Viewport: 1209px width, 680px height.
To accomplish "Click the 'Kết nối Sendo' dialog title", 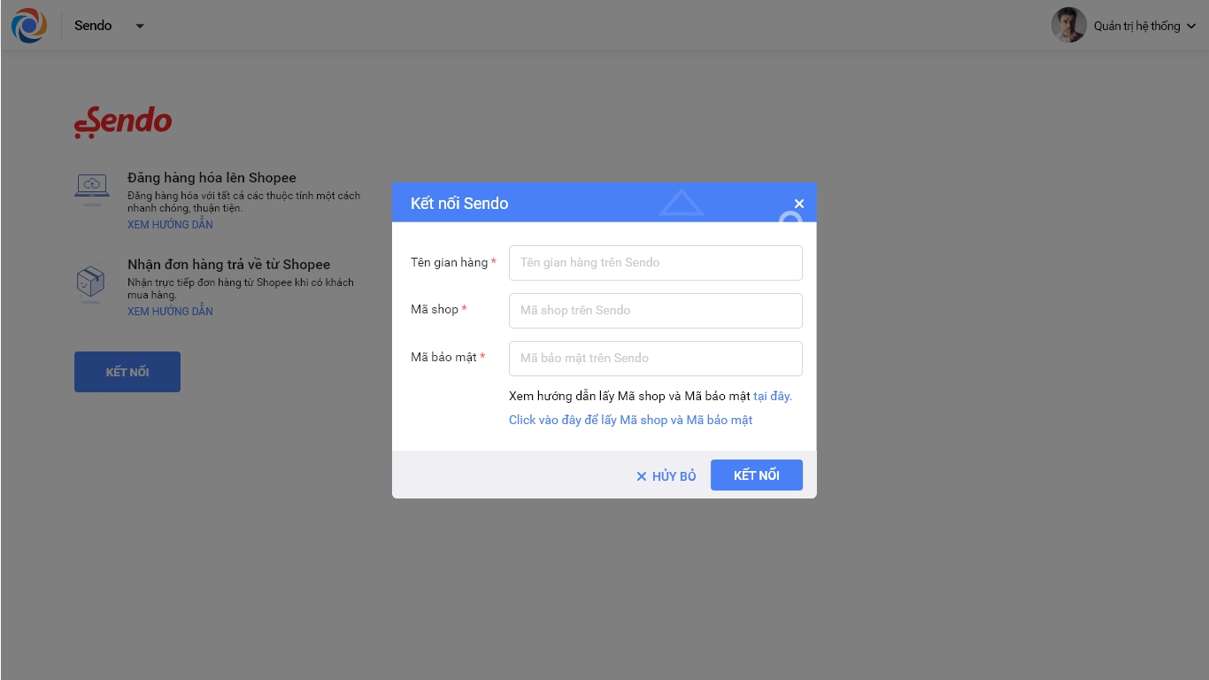I will click(459, 204).
